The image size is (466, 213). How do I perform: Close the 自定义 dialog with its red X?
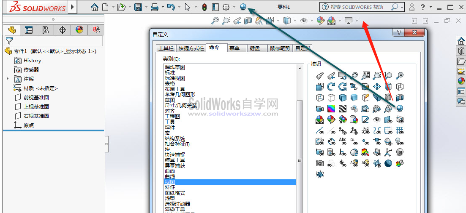tap(414, 32)
